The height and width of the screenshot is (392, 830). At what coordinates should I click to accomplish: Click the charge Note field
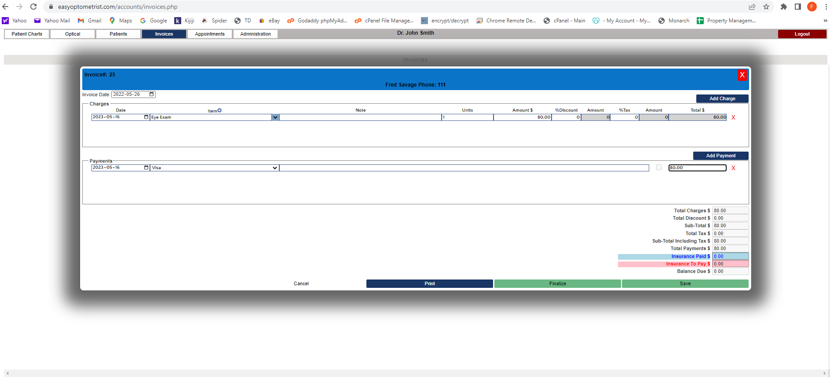coord(360,117)
